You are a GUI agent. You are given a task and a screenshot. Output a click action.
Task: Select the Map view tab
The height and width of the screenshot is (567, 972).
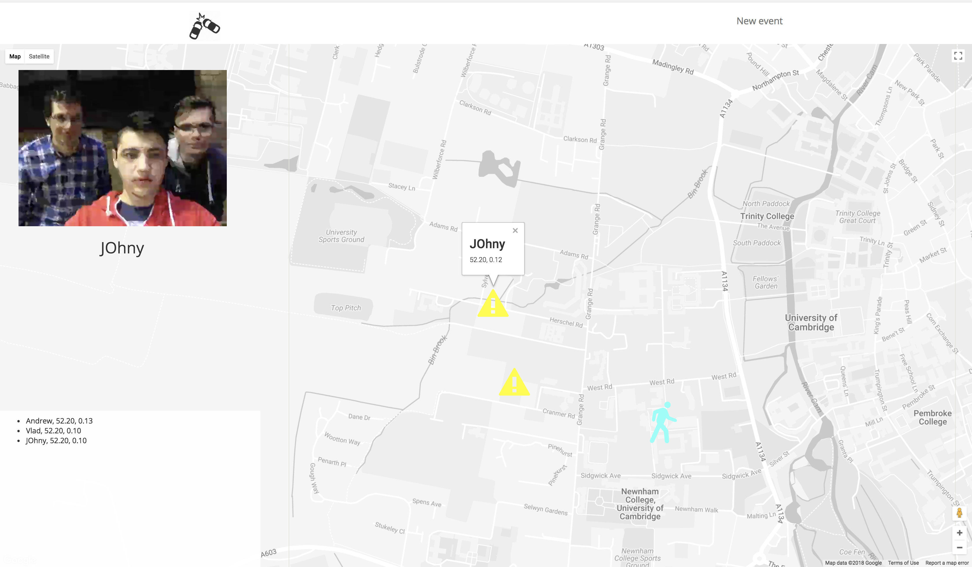click(x=15, y=56)
